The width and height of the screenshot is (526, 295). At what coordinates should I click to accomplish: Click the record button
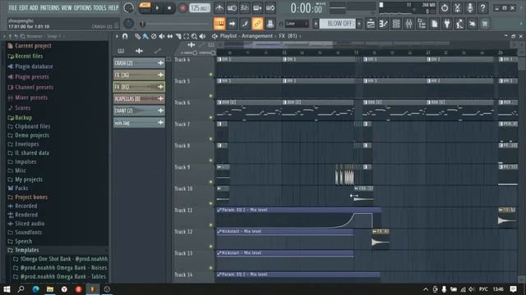(x=182, y=8)
